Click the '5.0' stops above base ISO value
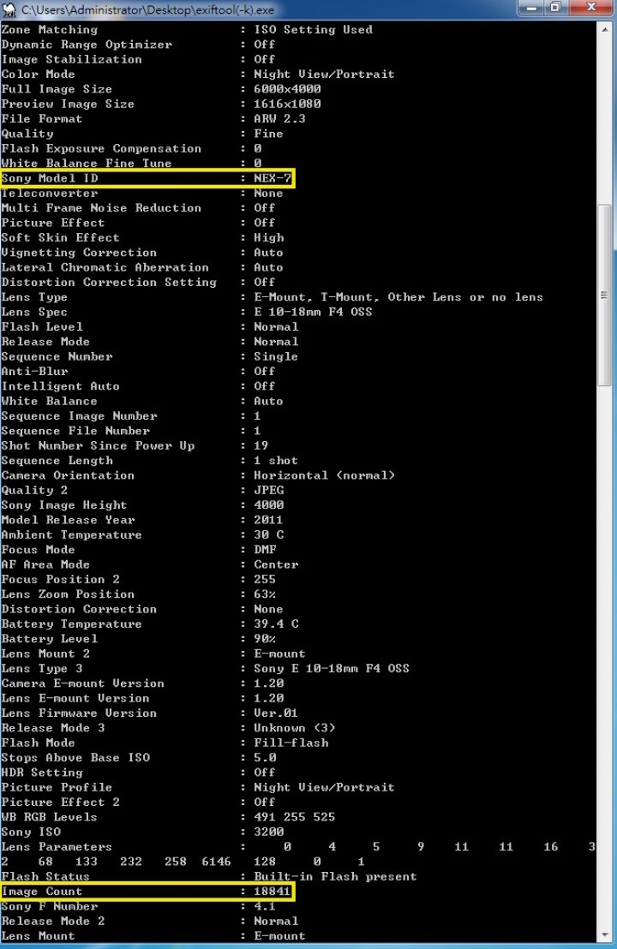 [265, 758]
